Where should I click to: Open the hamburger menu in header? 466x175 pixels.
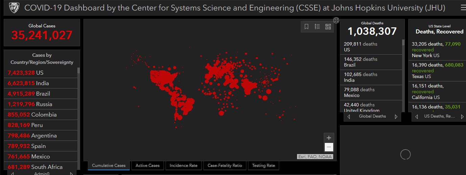pyautogui.click(x=463, y=8)
